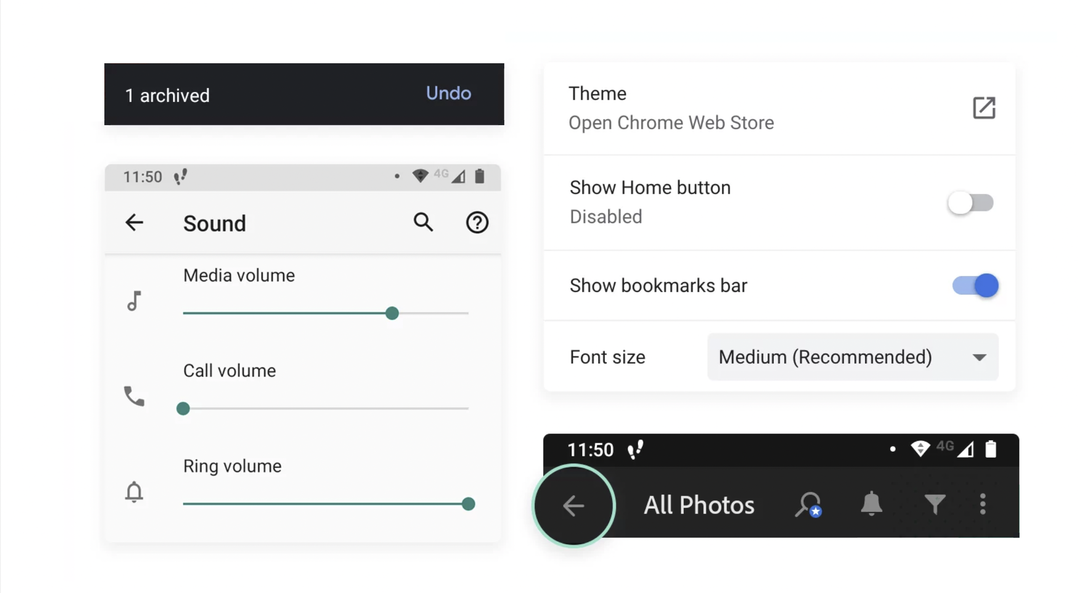This screenshot has height=593, width=1078.
Task: Click the Media volume music note icon
Action: [134, 301]
